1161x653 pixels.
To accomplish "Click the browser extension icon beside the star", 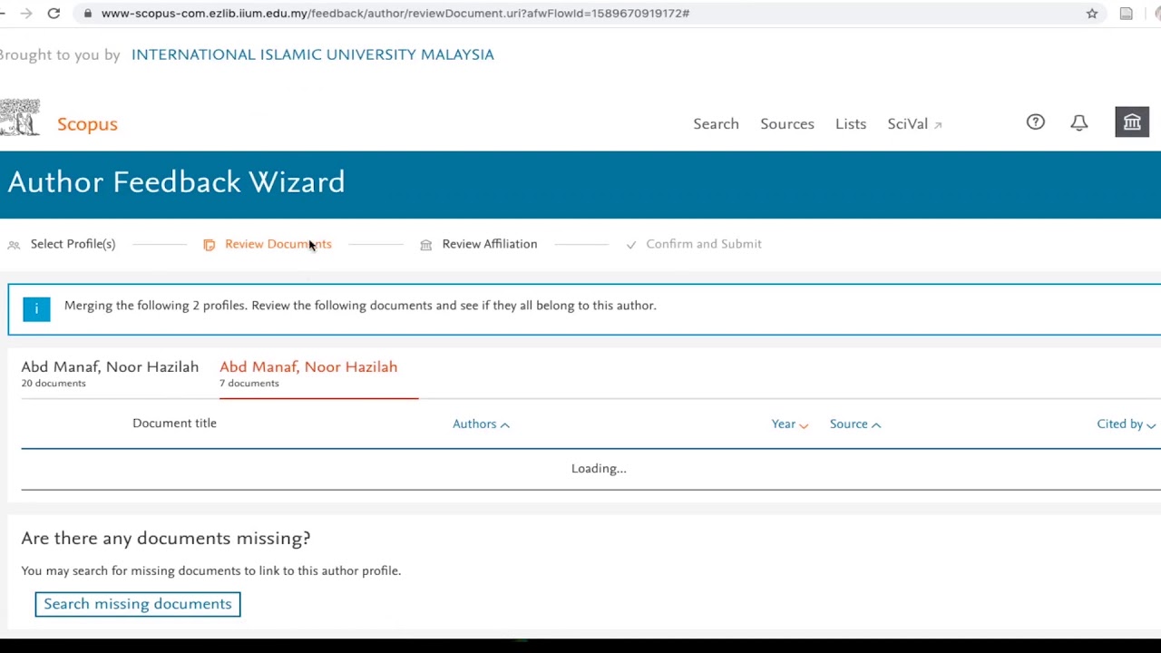I will (1127, 14).
